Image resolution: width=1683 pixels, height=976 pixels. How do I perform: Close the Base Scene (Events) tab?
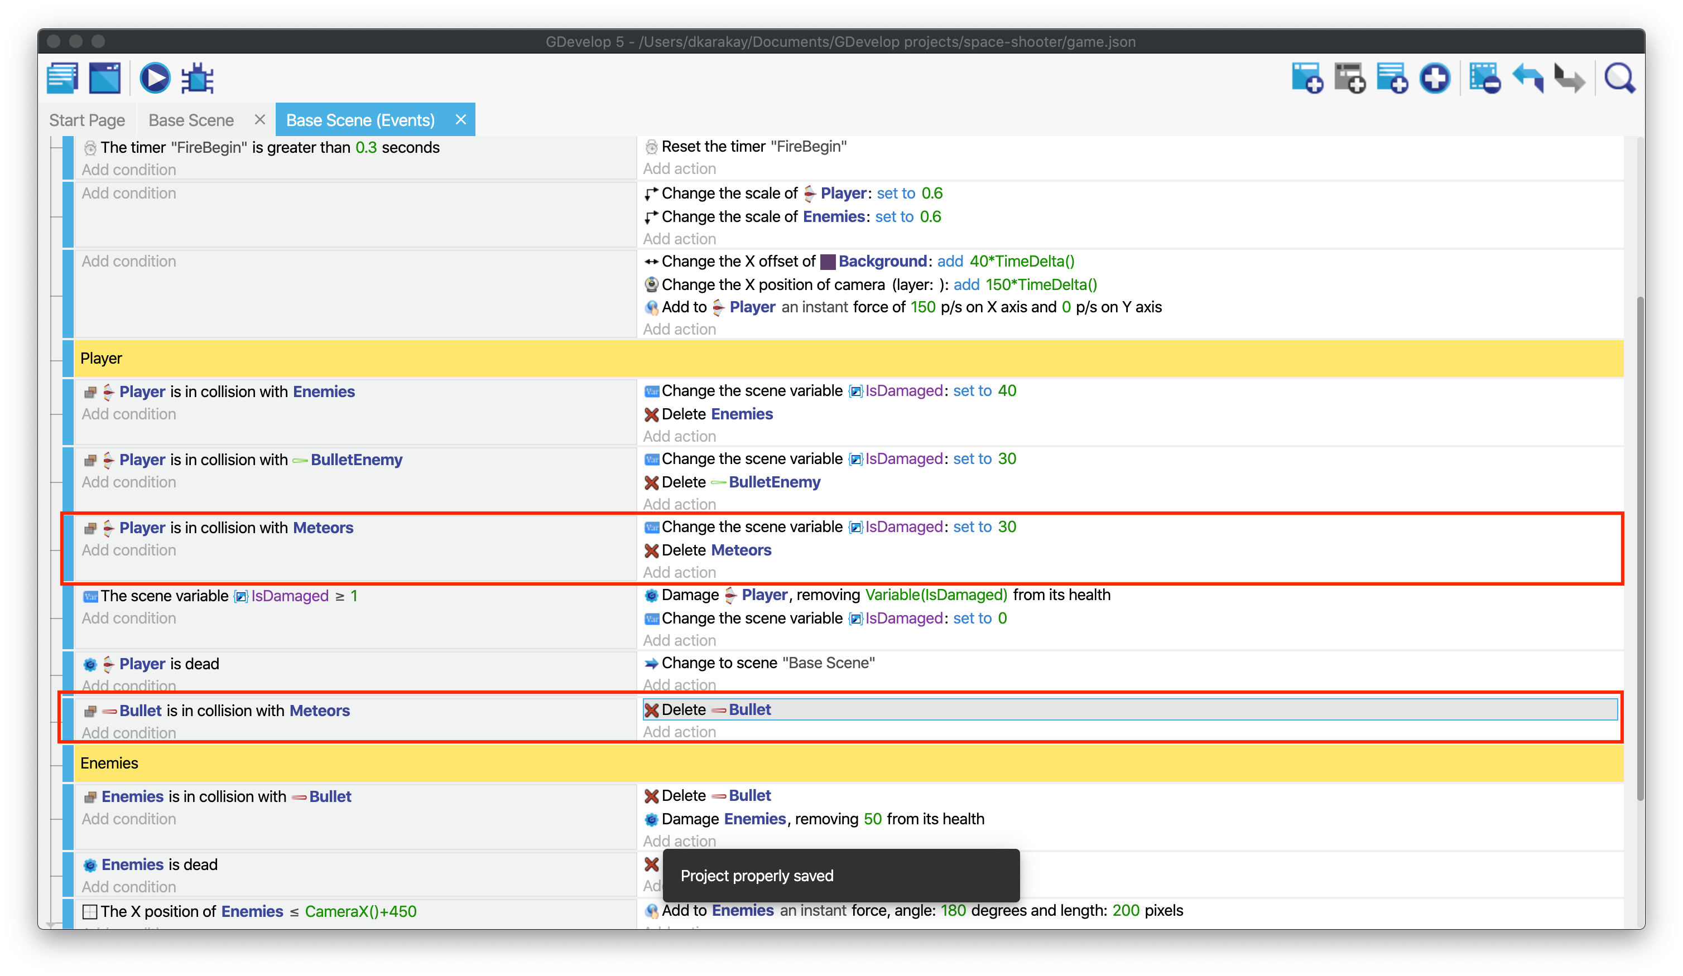460,119
